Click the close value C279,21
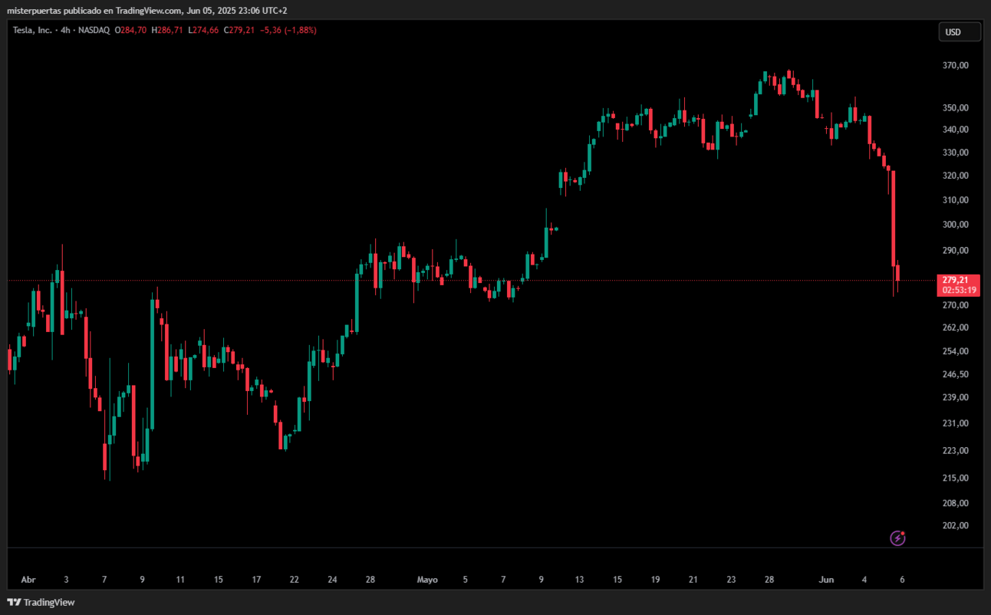Image resolution: width=991 pixels, height=615 pixels. tap(239, 31)
